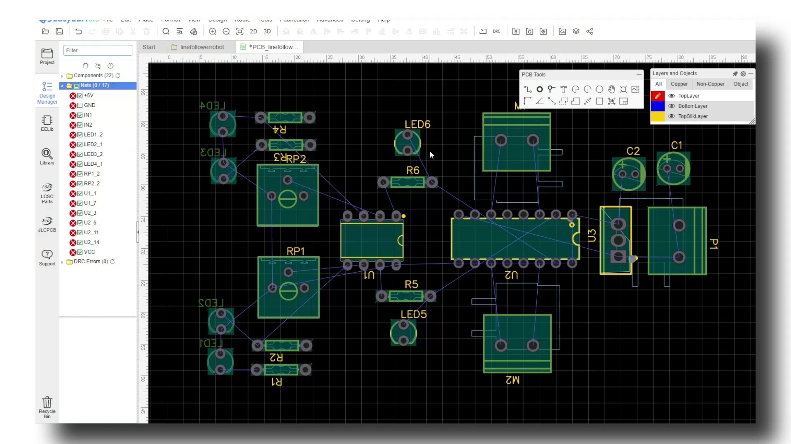Select the Track tool in PCB Tools
Image resolution: width=791 pixels, height=444 pixels.
(527, 89)
